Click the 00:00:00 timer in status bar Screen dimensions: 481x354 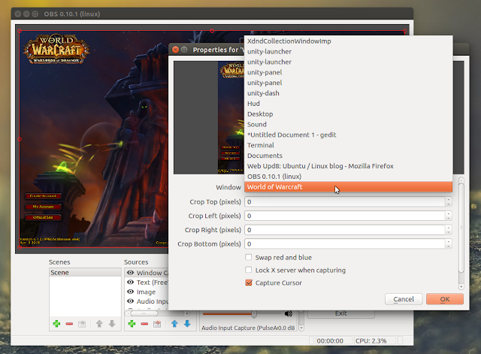[330, 340]
